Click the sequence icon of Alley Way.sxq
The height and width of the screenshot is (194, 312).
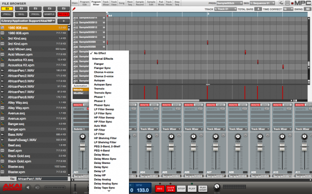click(x=3, y=103)
